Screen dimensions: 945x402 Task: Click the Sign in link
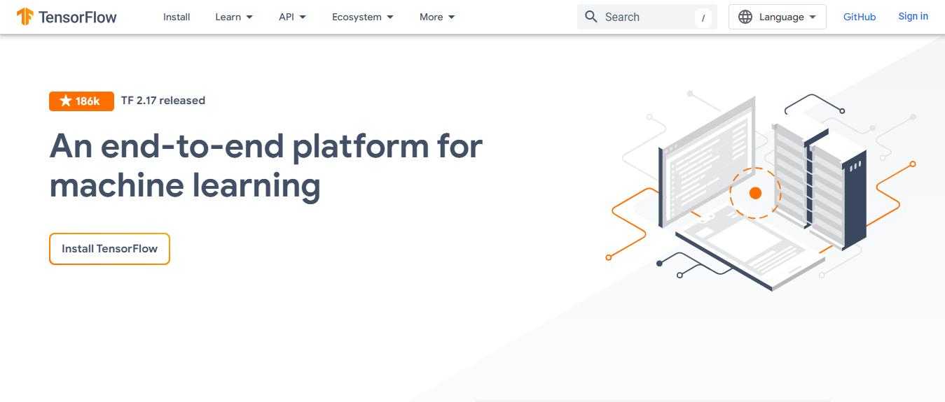(913, 16)
